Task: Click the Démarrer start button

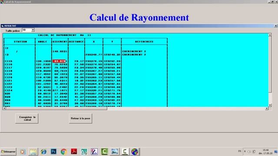Action: pos(8,152)
